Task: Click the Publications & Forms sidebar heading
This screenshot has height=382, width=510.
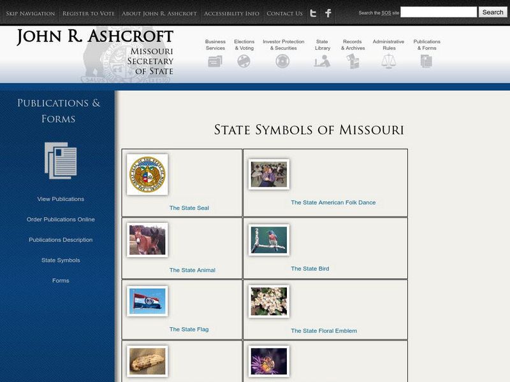Action: click(59, 111)
